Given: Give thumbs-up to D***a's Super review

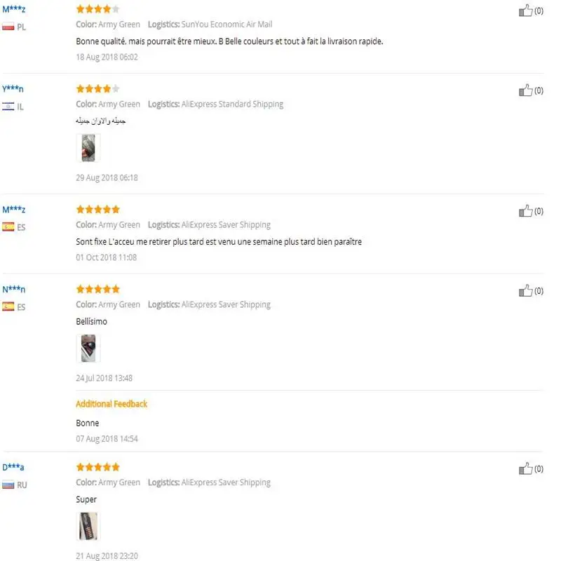Looking at the screenshot, I should point(525,468).
